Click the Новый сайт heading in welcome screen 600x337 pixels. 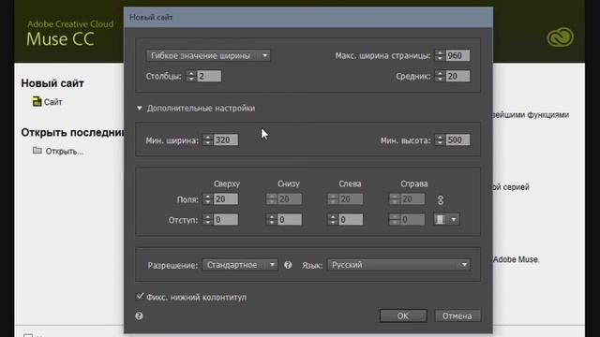(x=52, y=83)
